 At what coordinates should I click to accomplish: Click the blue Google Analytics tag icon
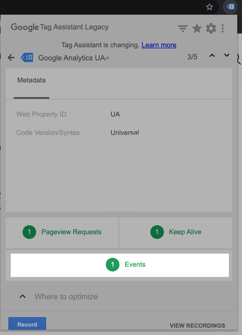(27, 57)
